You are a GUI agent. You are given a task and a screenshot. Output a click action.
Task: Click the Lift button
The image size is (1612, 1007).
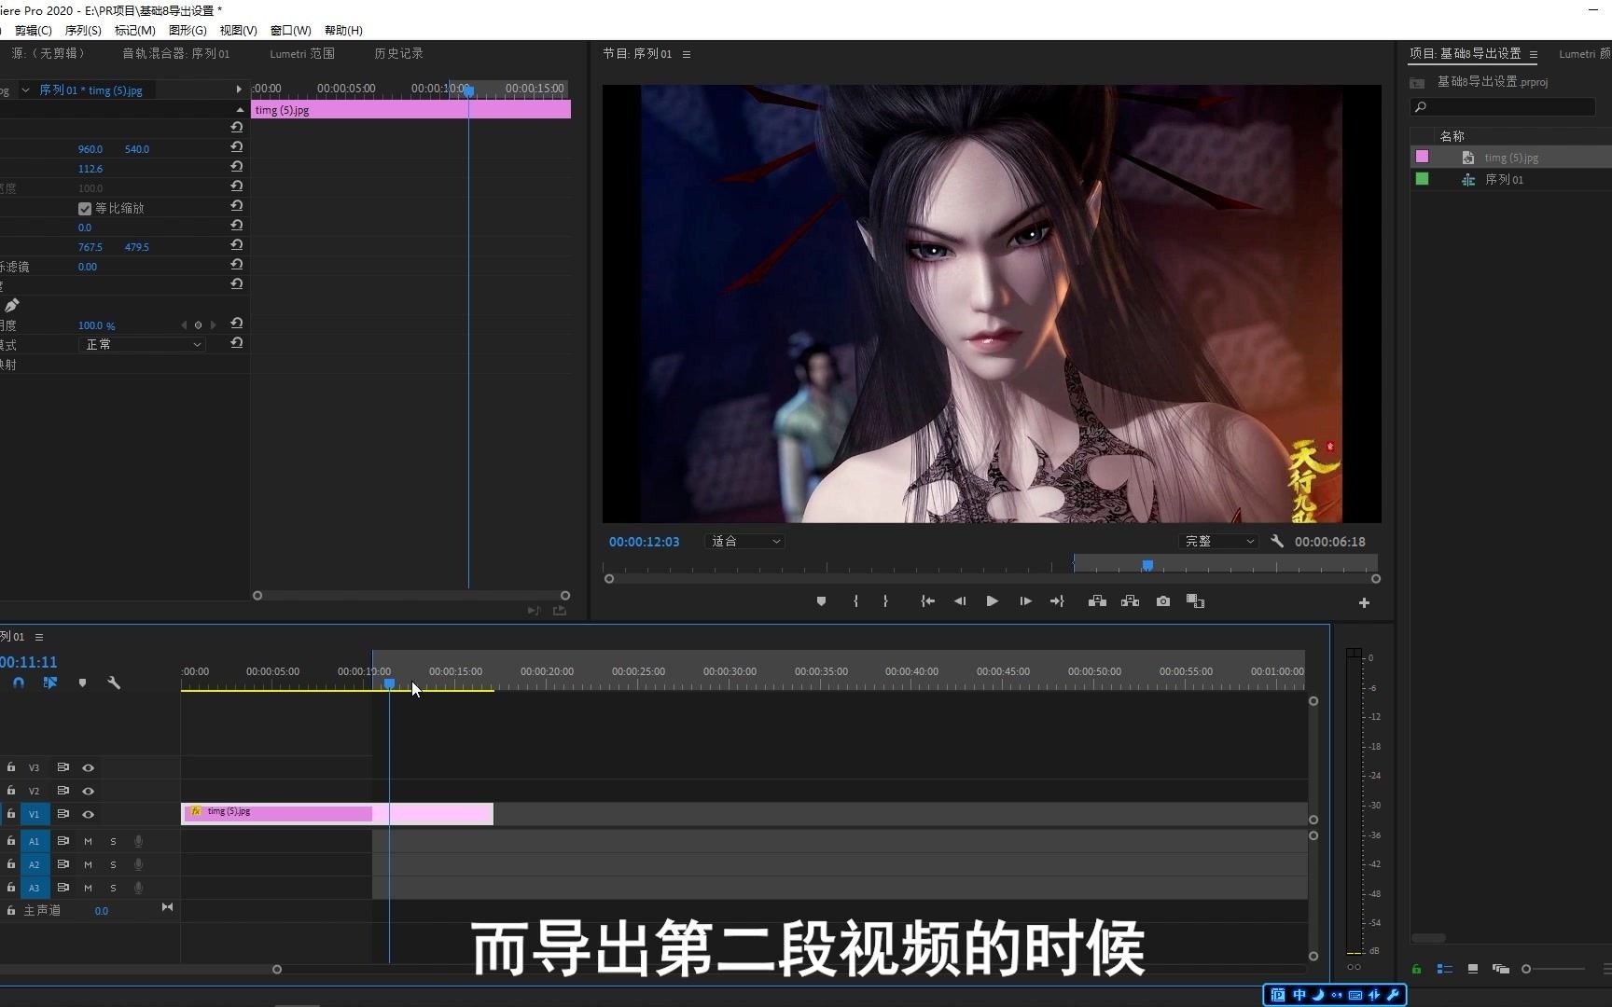tap(1097, 601)
